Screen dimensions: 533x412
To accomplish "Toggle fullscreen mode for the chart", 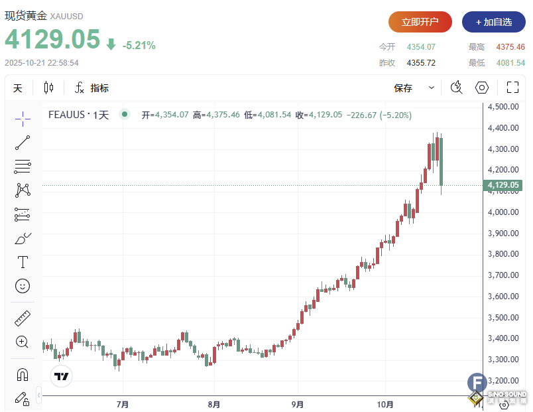I will click(x=512, y=88).
